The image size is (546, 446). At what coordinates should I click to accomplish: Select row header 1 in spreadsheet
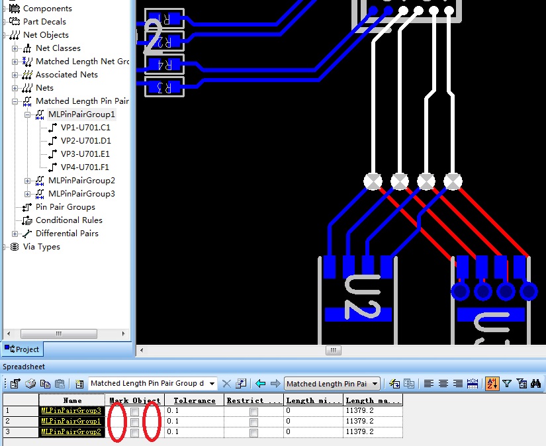point(21,411)
